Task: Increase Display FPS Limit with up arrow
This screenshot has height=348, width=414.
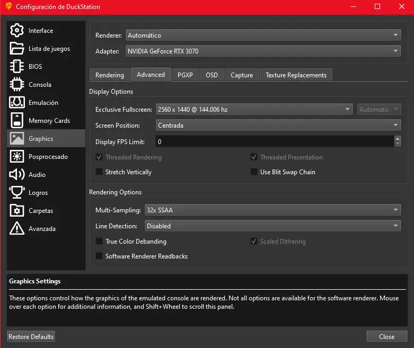Action: click(x=398, y=139)
